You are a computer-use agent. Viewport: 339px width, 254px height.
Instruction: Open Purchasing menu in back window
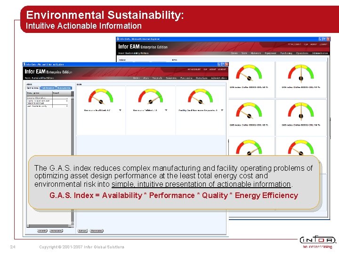pos(286,53)
